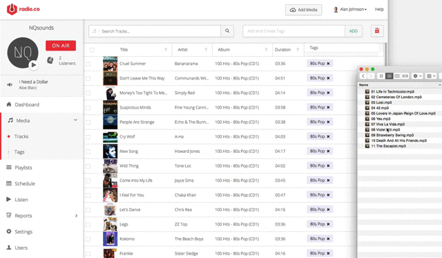Click the Cruel Summer album thumbnail
Screen dimensions: 442x258
[x=110, y=64]
